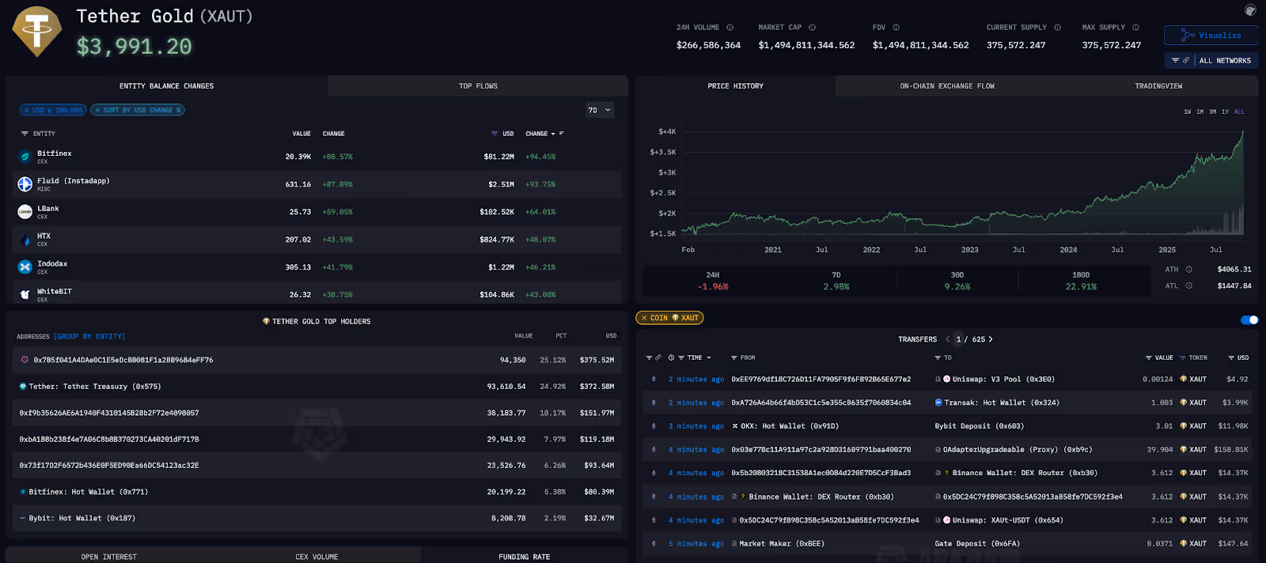
Task: Click the Fluid (Instadapp) entity logo
Action: [x=25, y=184]
